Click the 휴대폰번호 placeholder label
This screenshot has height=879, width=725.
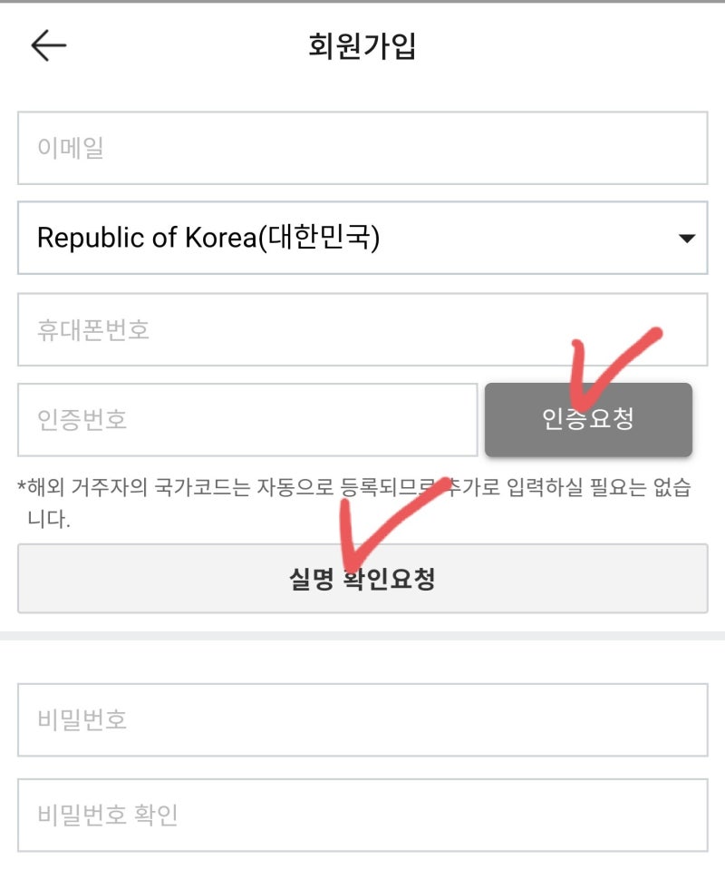pyautogui.click(x=93, y=329)
